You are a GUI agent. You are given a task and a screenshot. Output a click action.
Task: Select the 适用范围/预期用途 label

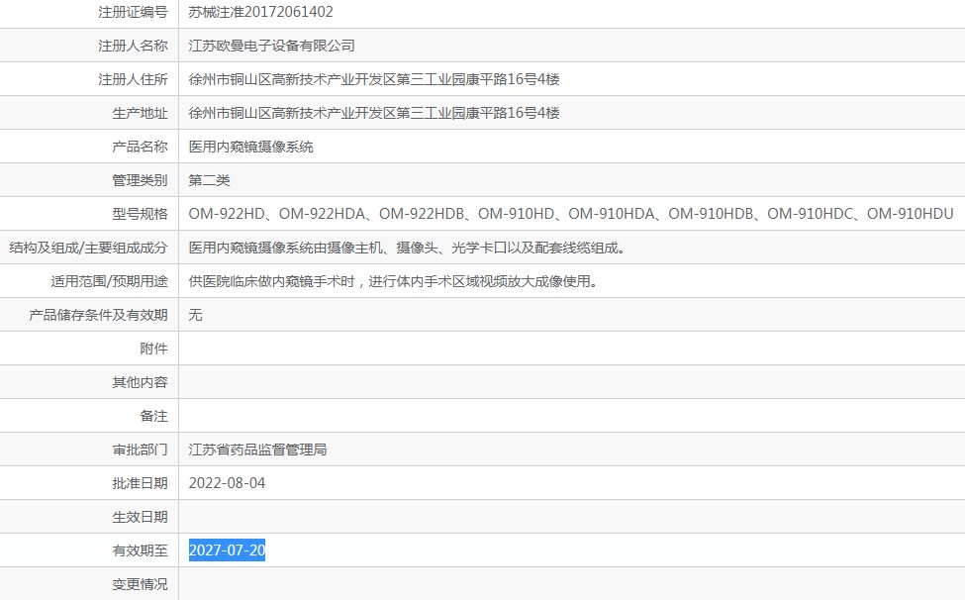point(109,281)
